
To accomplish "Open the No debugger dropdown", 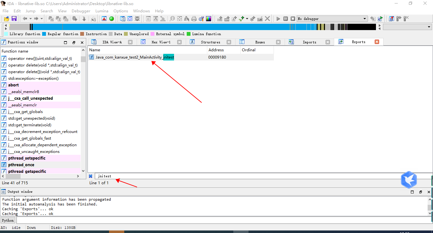I will tap(332, 19).
